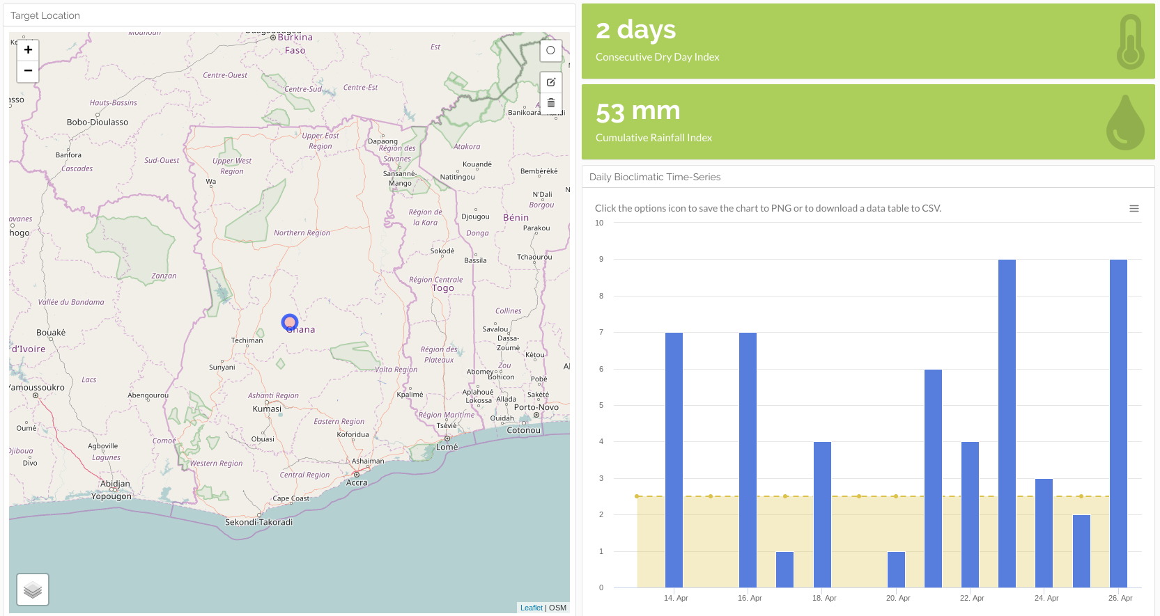Select the blue target marker in Ghana
1160x616 pixels.
[x=290, y=322]
